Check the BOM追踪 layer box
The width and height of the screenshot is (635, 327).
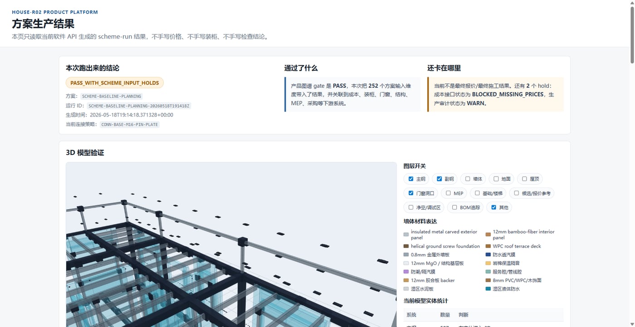pos(454,207)
